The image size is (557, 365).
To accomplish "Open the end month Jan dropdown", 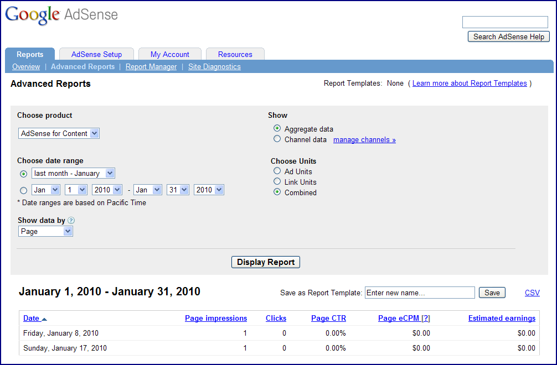I will point(148,190).
